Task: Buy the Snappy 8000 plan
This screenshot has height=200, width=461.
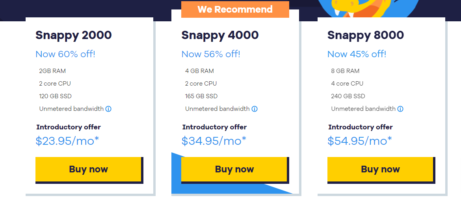Action: [381, 169]
